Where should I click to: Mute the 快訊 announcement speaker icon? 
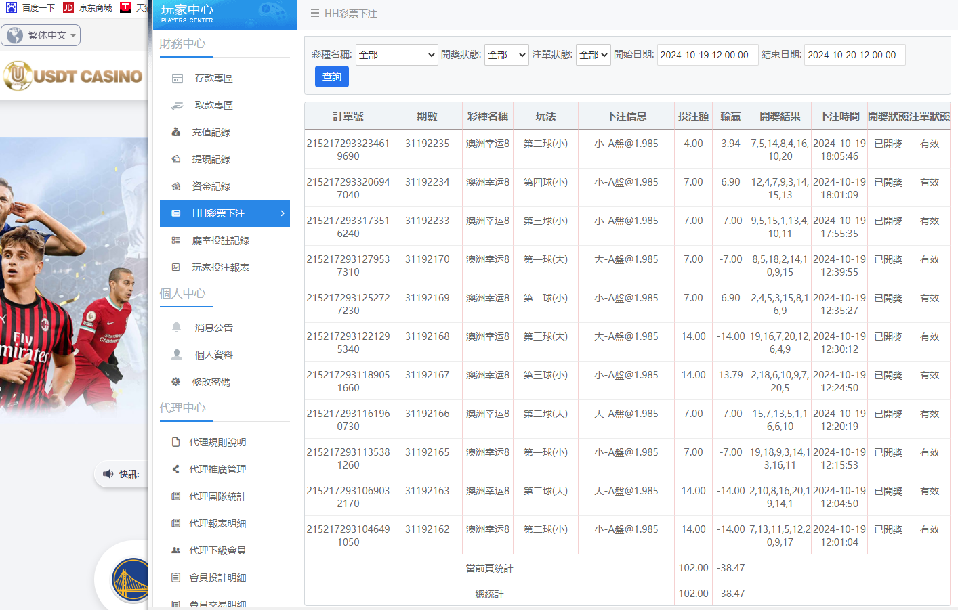pos(109,475)
